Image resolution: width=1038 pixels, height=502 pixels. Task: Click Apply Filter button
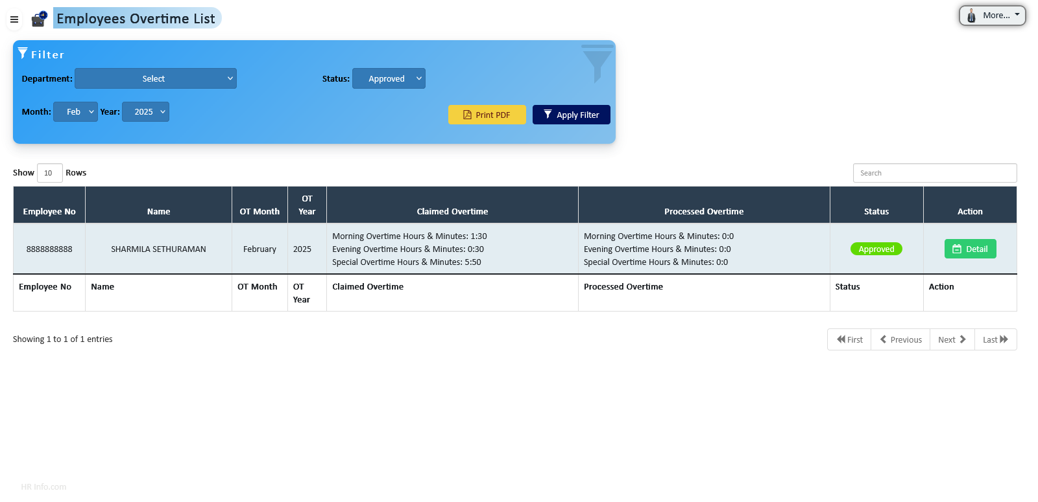(x=571, y=115)
